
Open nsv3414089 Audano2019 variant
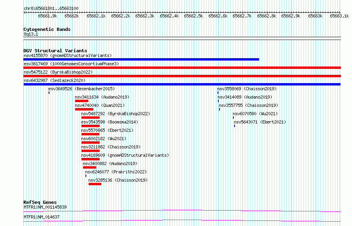tap(245, 97)
